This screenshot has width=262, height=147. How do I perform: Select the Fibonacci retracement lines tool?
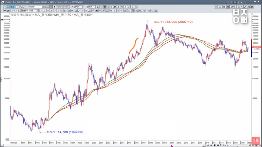pyautogui.click(x=69, y=11)
